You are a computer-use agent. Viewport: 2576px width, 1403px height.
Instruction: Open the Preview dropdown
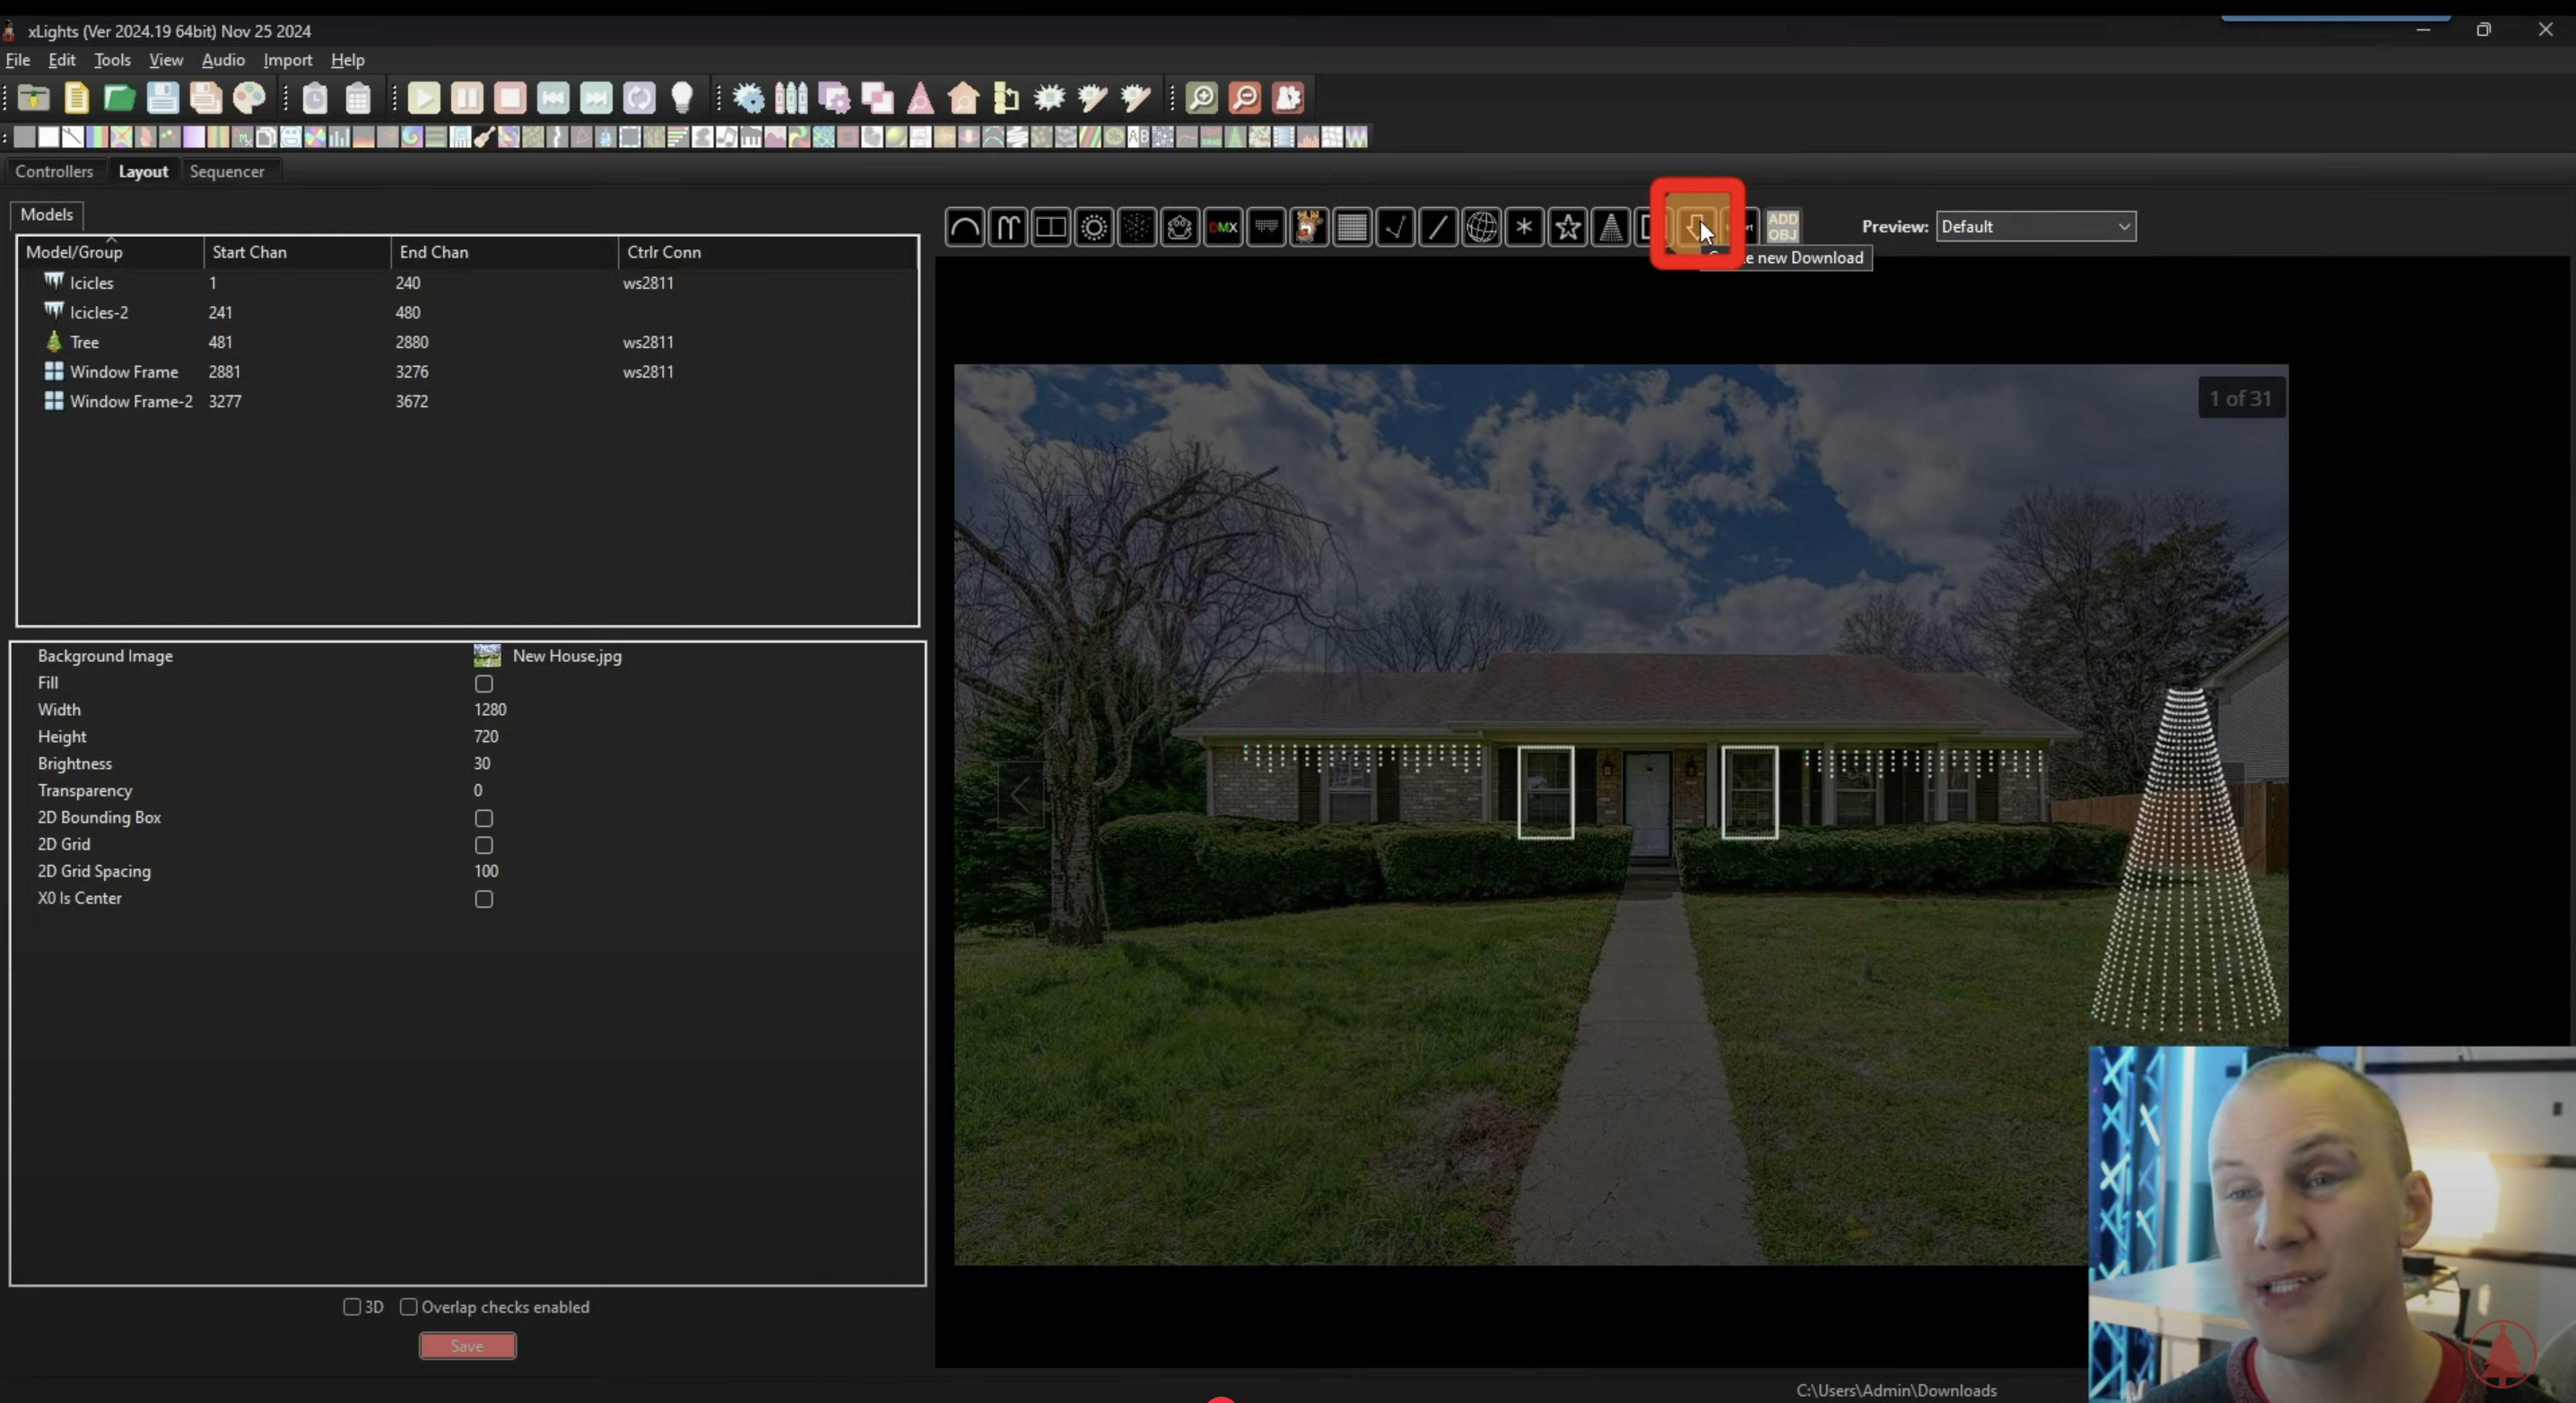(2035, 227)
